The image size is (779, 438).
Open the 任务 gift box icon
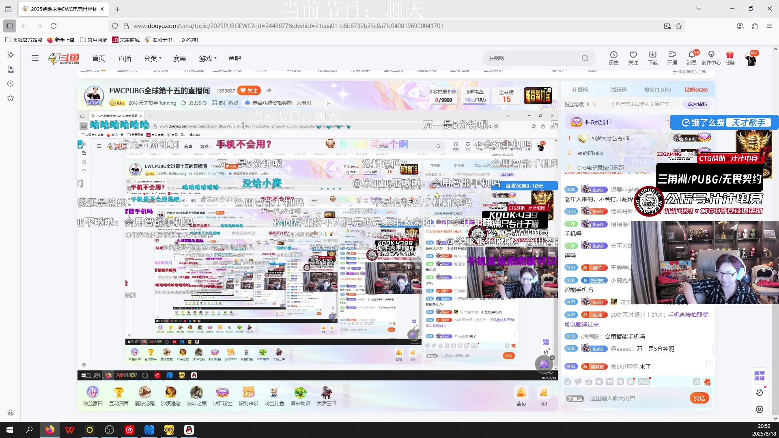(730, 58)
